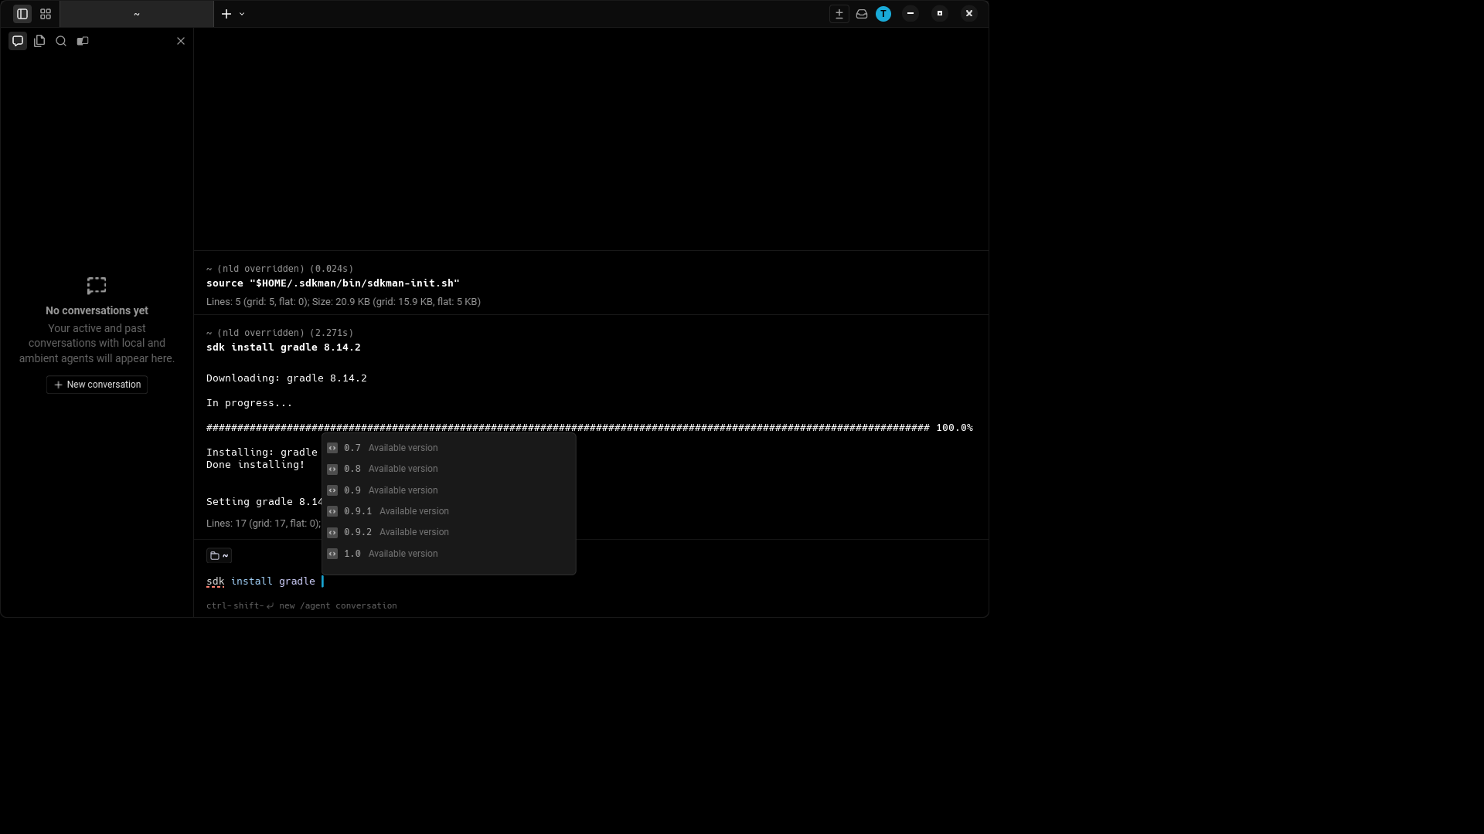The width and height of the screenshot is (1484, 834).
Task: Start a New conversation
Action: coord(97,385)
